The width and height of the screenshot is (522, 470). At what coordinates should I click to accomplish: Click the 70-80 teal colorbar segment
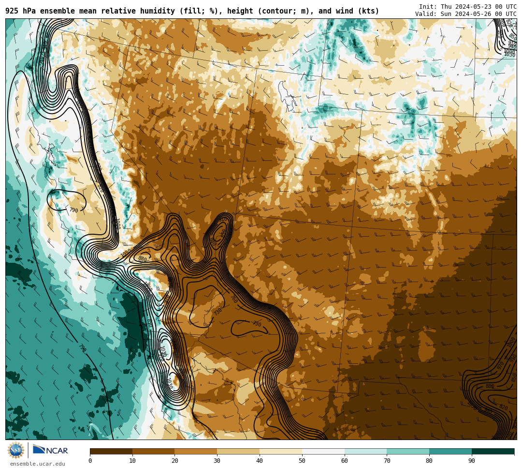[x=408, y=451]
